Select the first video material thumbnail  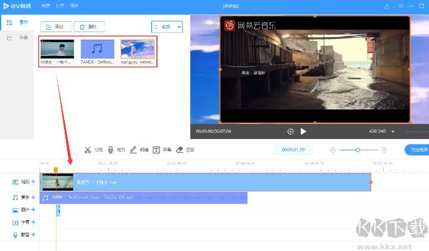pyautogui.click(x=57, y=49)
